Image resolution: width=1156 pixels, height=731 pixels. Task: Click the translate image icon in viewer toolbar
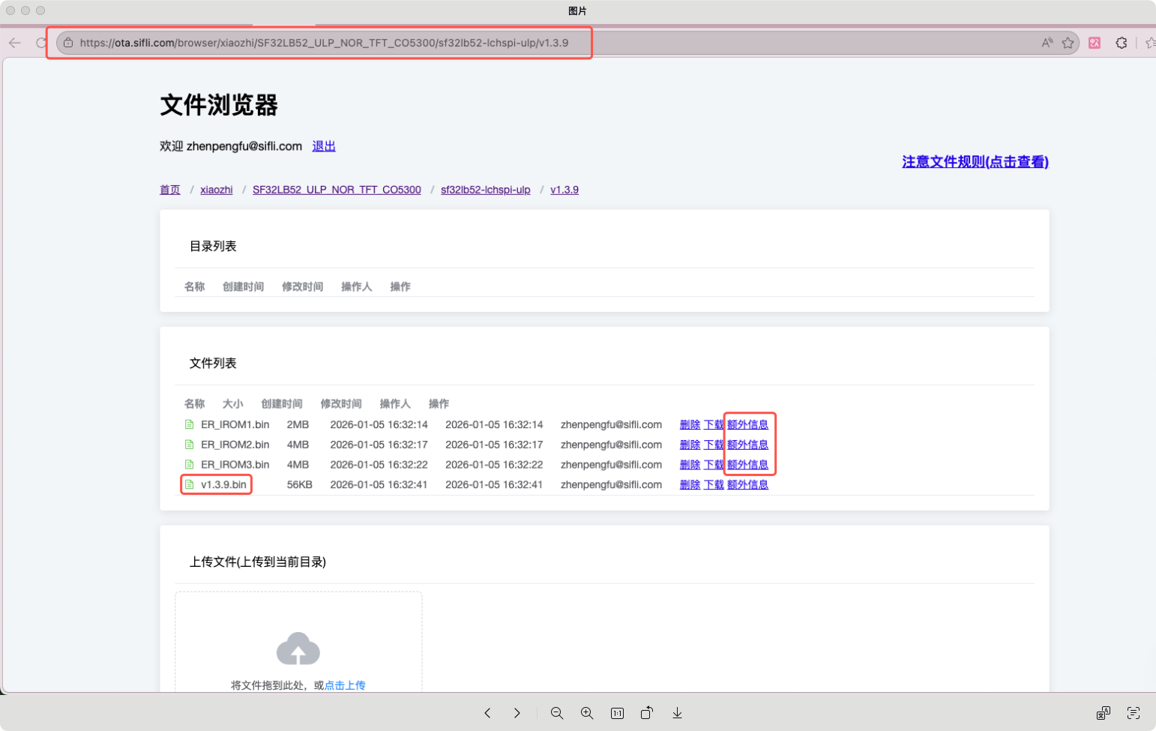tap(1103, 713)
